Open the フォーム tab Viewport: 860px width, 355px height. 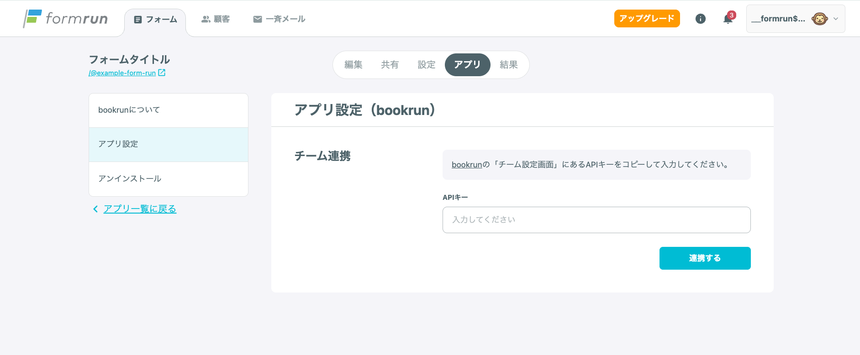coord(155,20)
